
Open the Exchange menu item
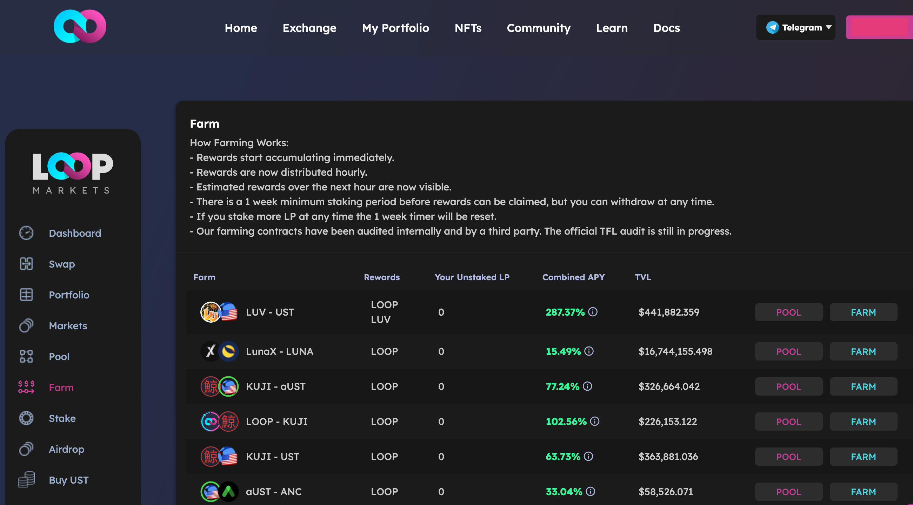[309, 28]
